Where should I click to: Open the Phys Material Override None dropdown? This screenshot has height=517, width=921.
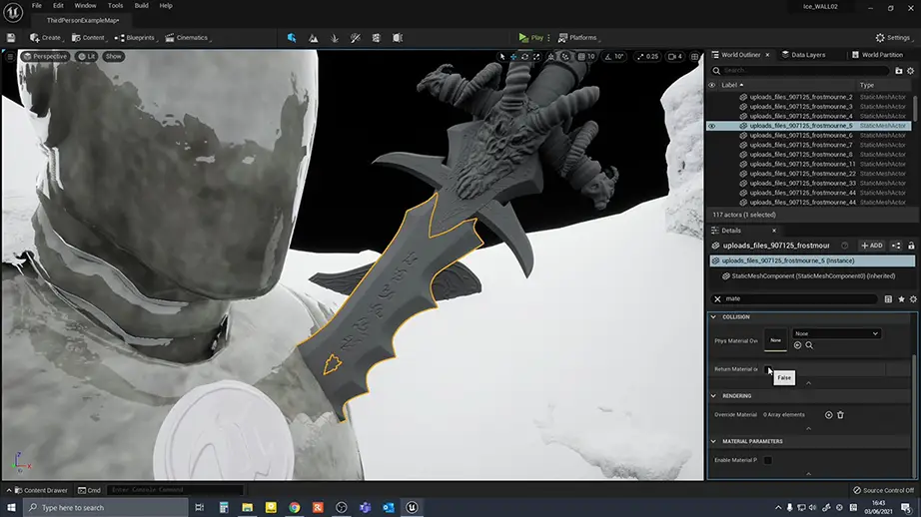tap(836, 333)
